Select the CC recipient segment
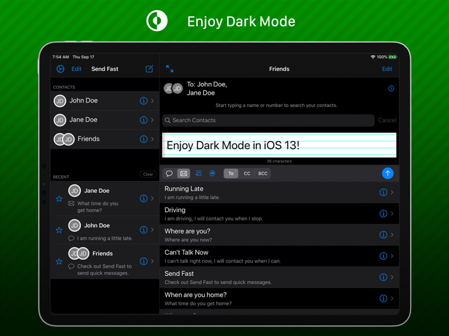The height and width of the screenshot is (336, 449). click(x=247, y=173)
